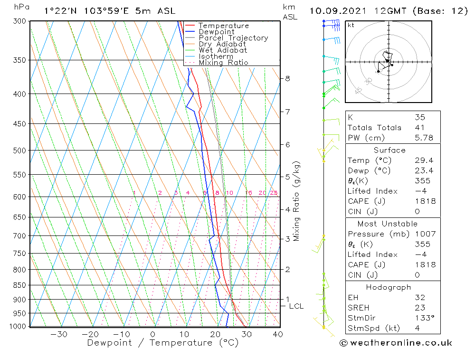
Task: Click the SREH value 23
Action: click(x=420, y=308)
